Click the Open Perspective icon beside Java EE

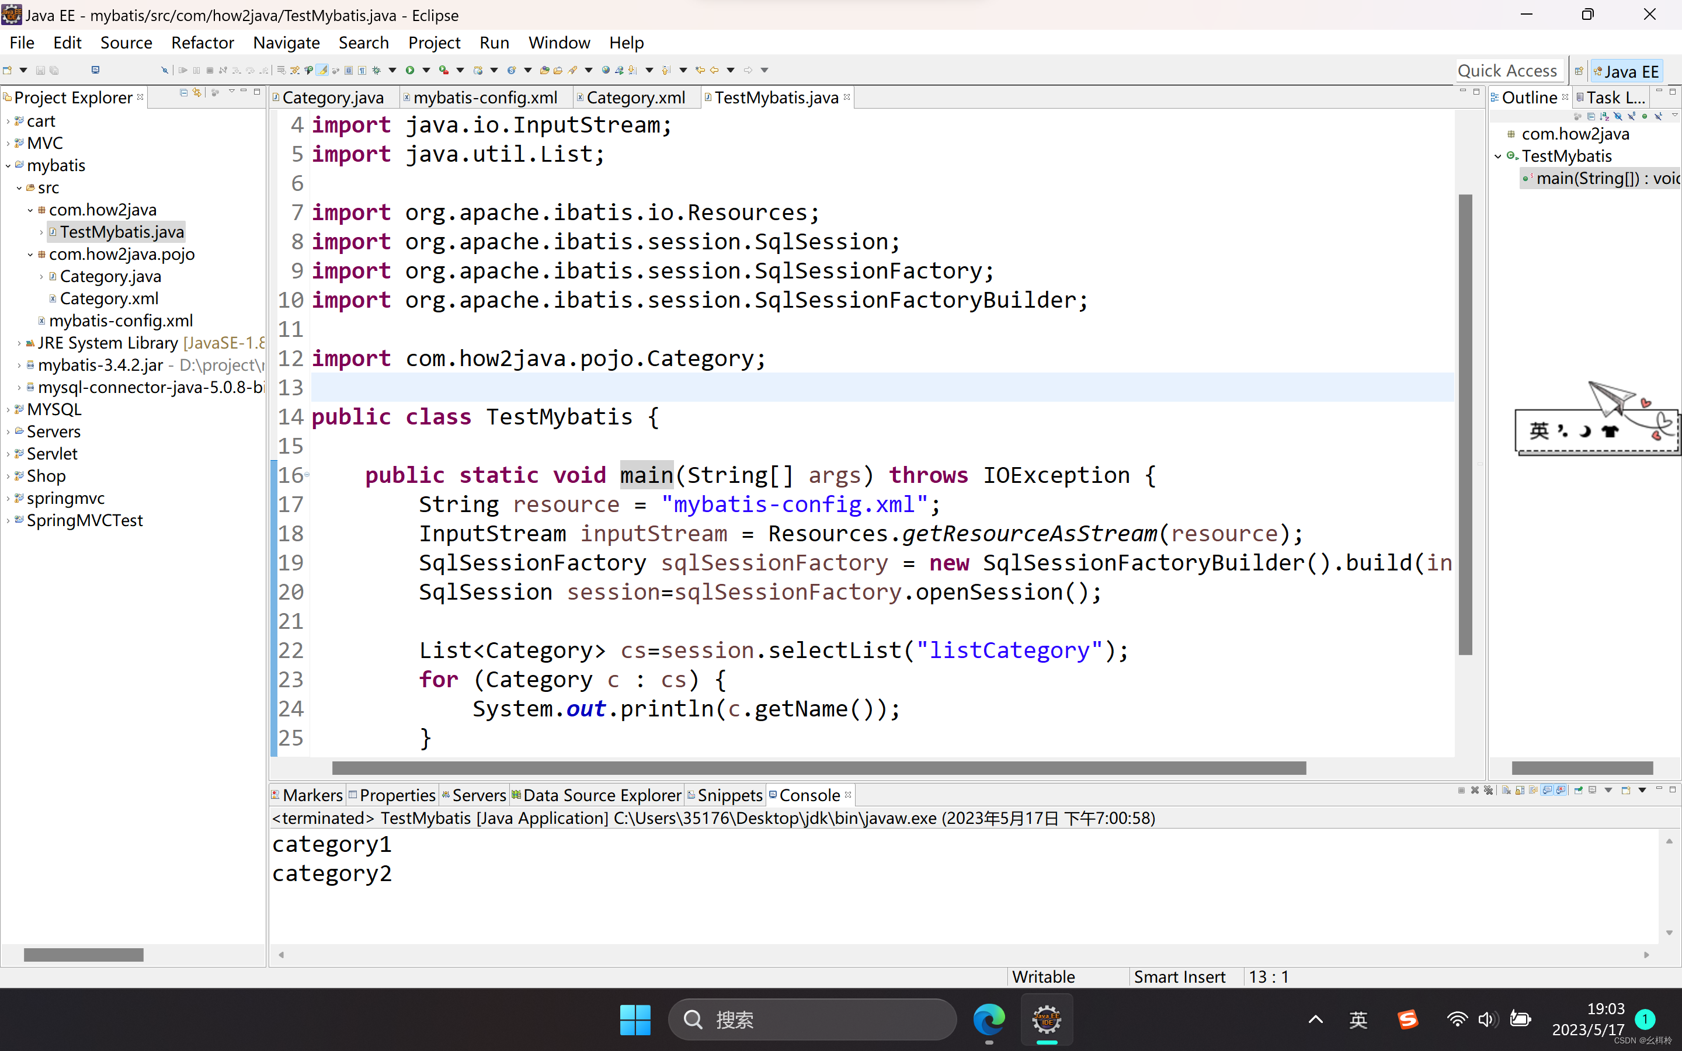(x=1579, y=71)
